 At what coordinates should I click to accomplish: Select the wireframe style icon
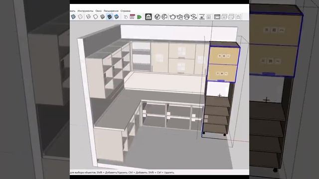click(x=81, y=16)
